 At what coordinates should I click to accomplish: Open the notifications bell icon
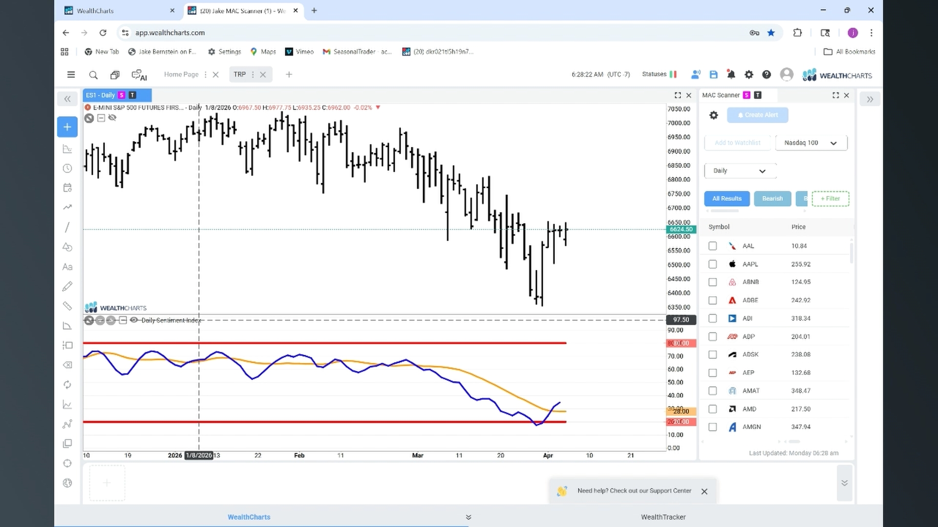[731, 75]
